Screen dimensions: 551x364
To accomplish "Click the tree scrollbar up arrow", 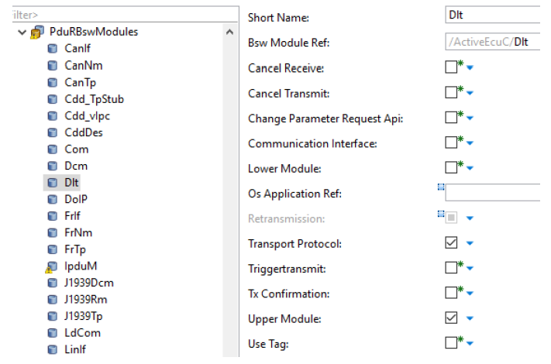I will click(229, 32).
